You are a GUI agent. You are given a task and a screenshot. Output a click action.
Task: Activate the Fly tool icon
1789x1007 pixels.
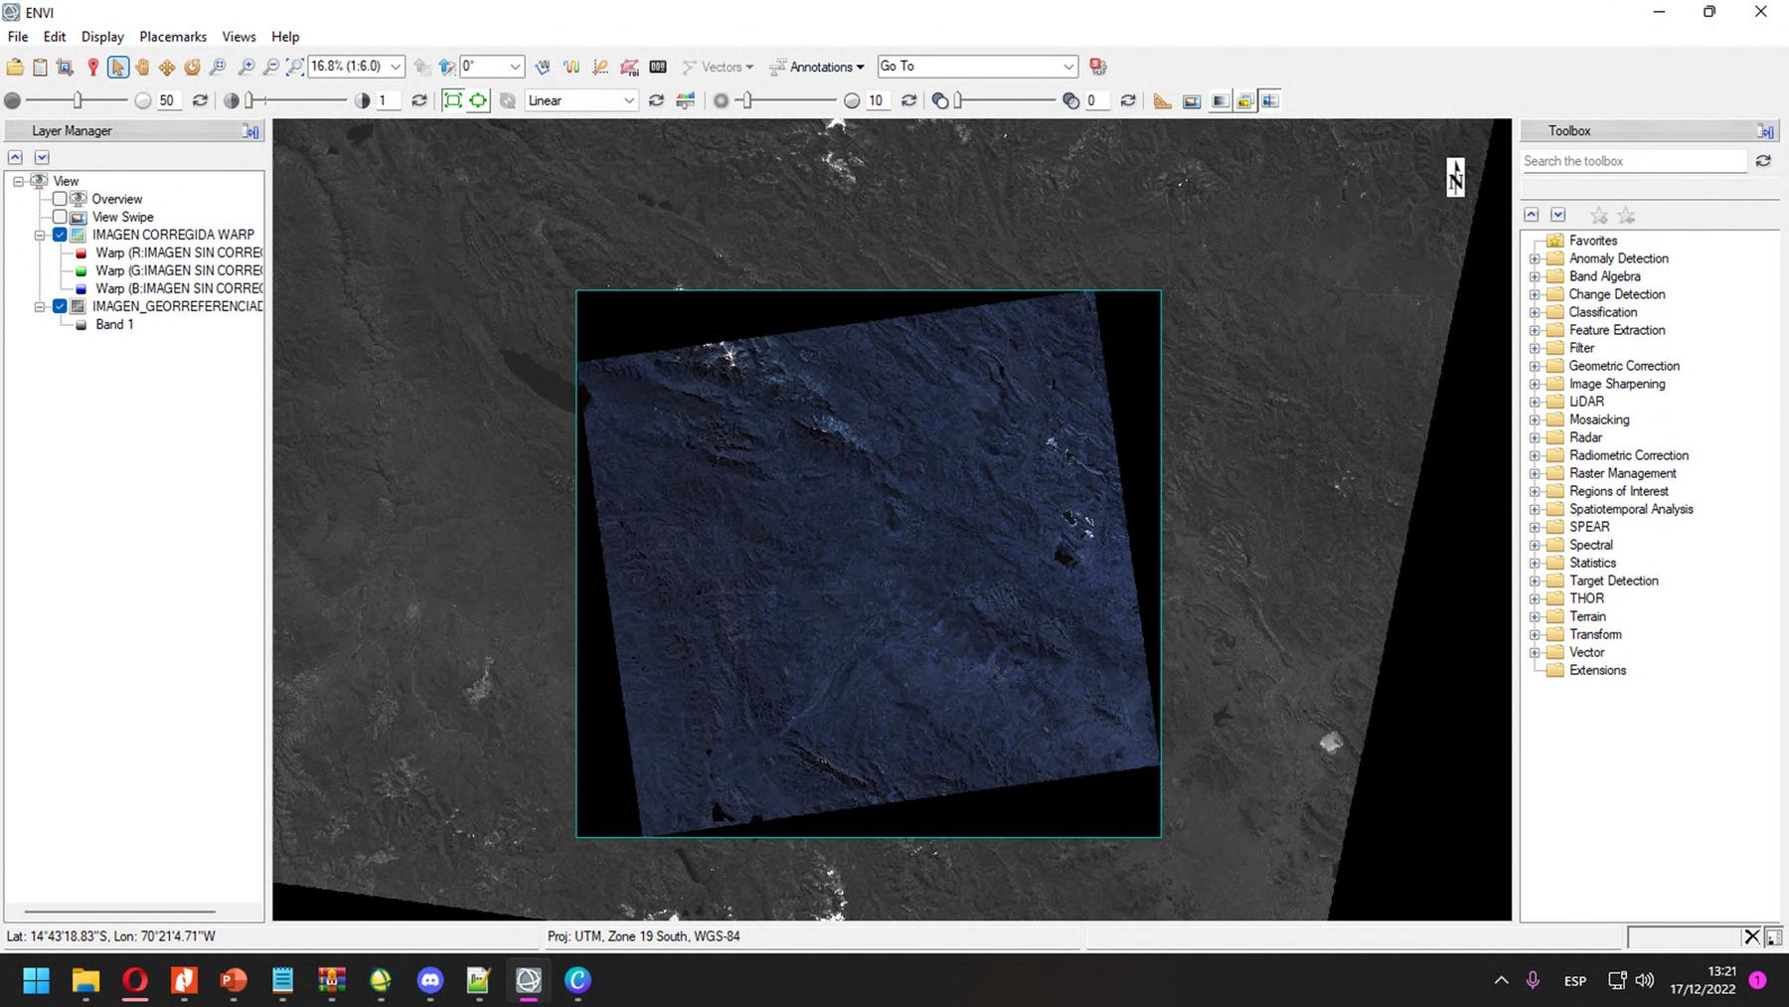167,67
